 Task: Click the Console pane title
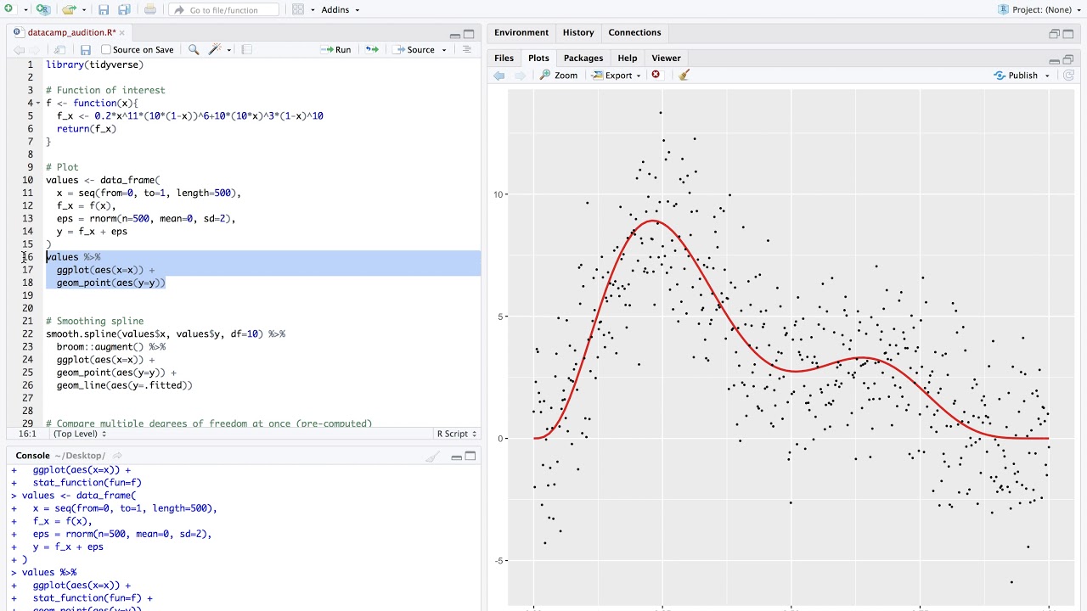coord(32,456)
